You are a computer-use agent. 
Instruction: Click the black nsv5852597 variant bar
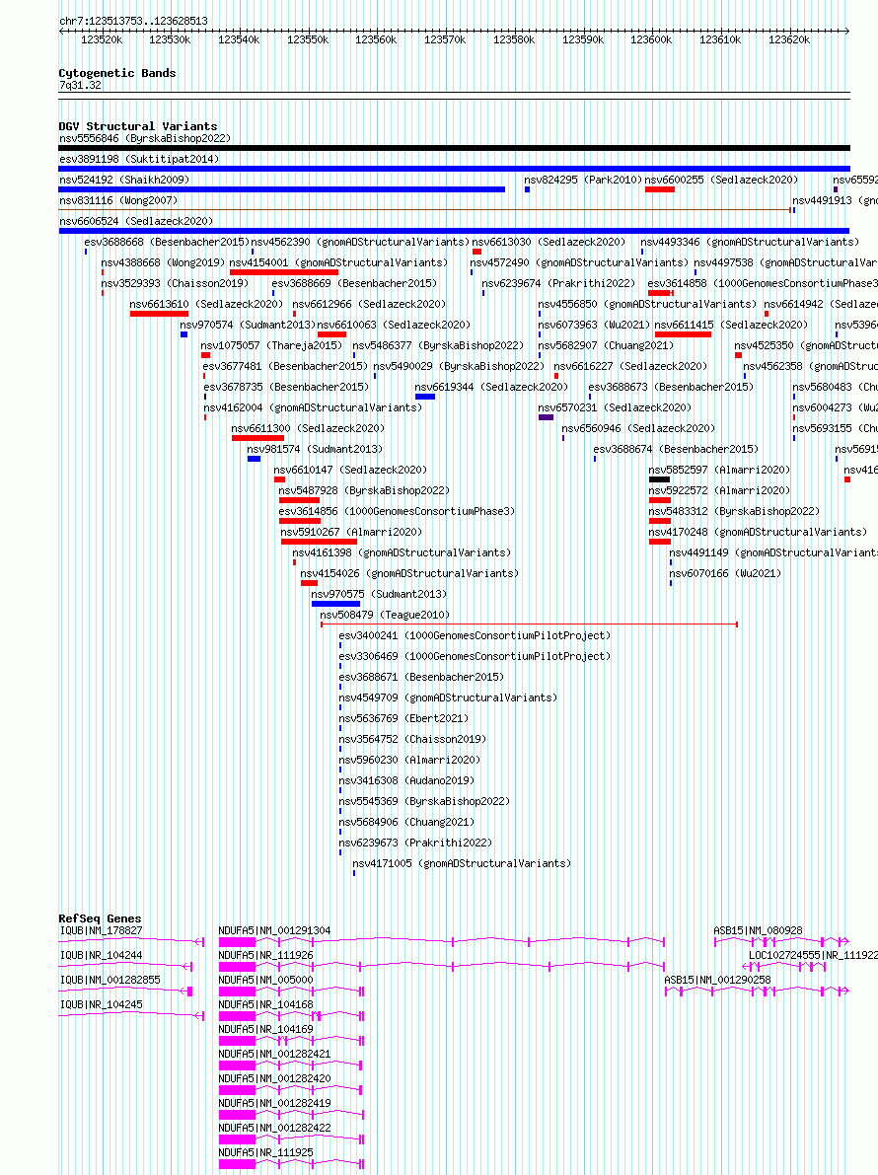tap(659, 479)
